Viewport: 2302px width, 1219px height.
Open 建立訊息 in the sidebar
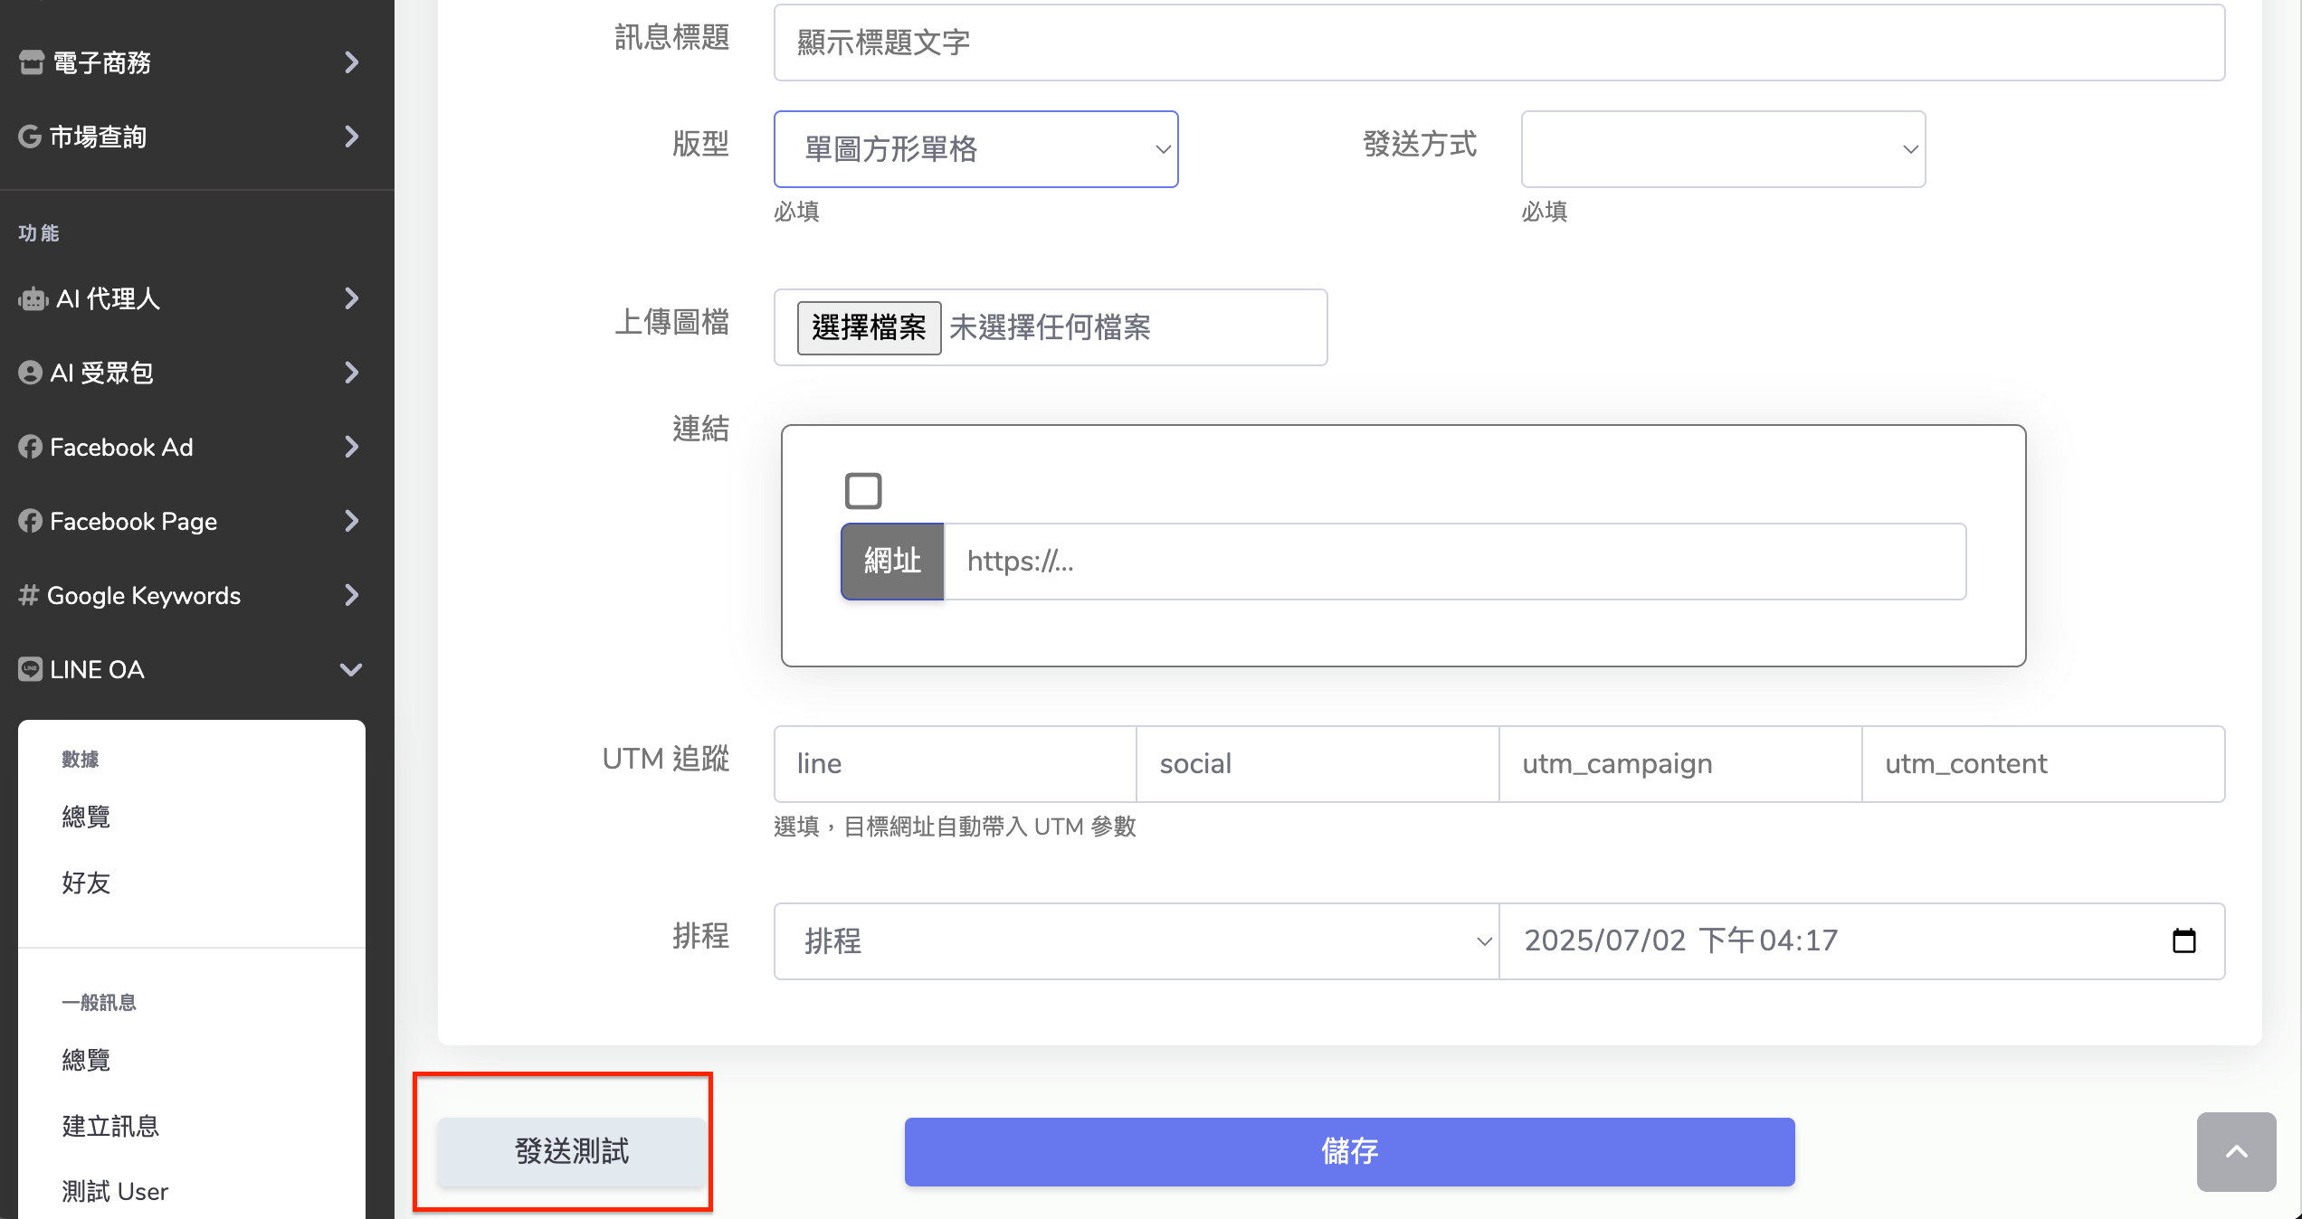click(110, 1126)
